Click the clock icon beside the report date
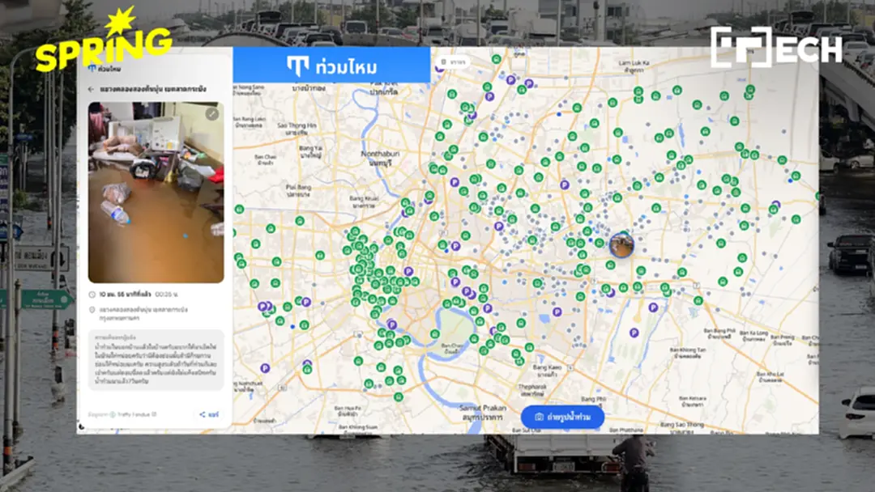Viewport: 875px width, 492px height. 92,295
